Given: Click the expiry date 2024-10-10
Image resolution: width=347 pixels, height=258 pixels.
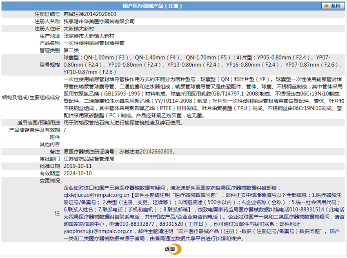Looking at the screenshot, I should 78,173.
